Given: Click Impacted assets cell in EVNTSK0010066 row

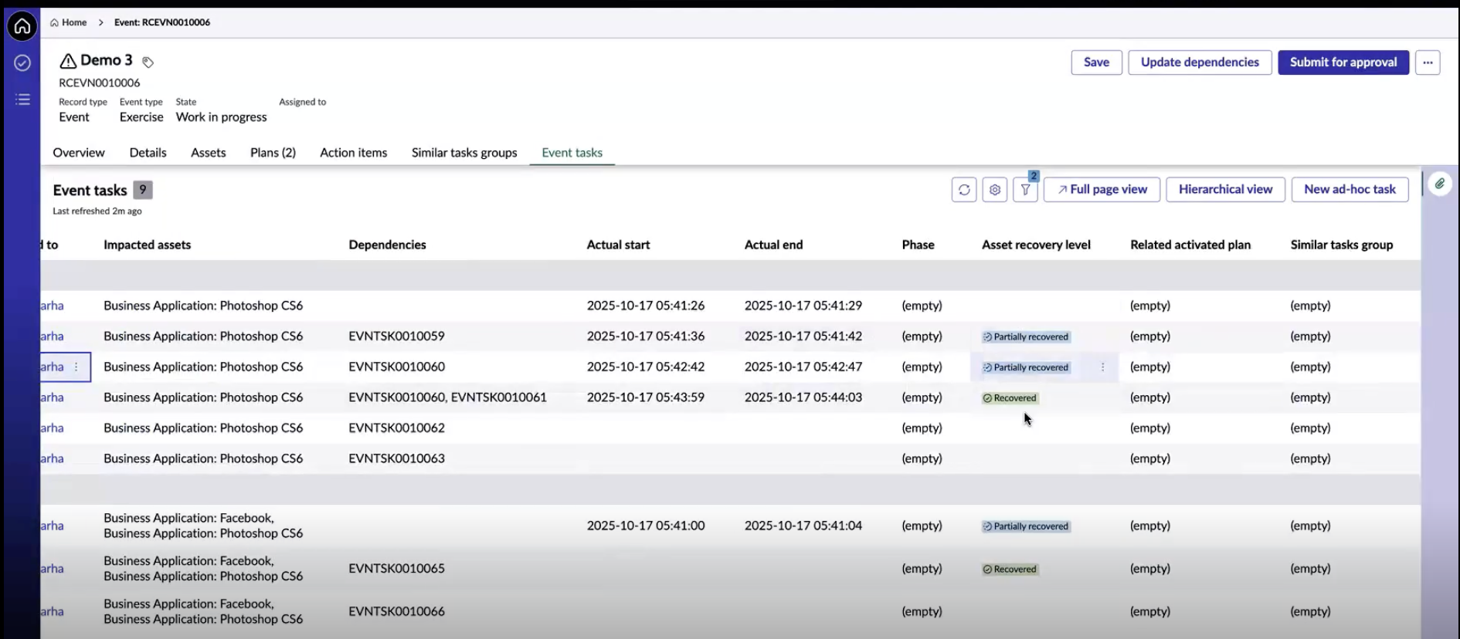Looking at the screenshot, I should 203,612.
